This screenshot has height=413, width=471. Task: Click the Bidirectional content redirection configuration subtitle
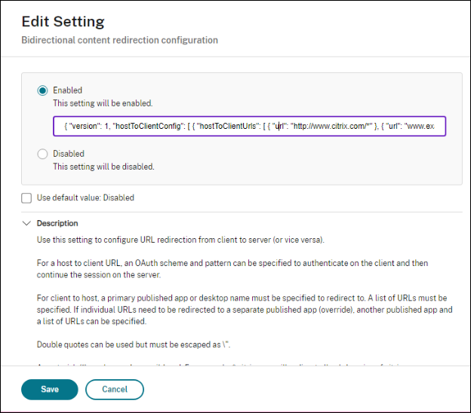pos(119,40)
